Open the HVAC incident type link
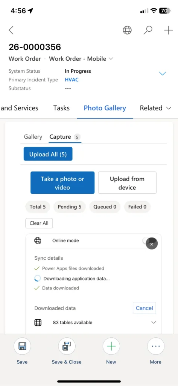 coord(72,80)
